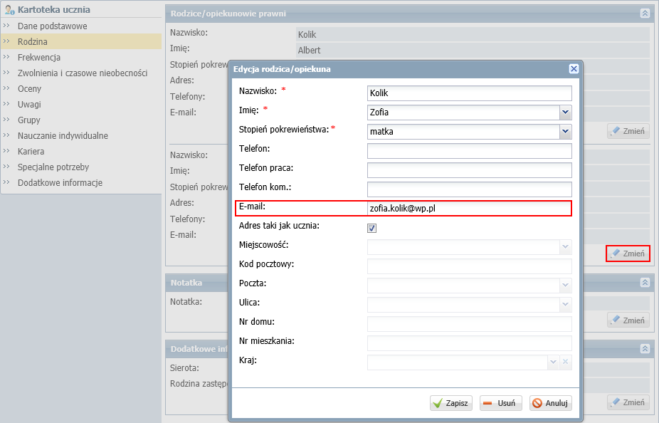
Task: Click Zmień in Dodatkowe informacje panel
Action: pos(628,402)
